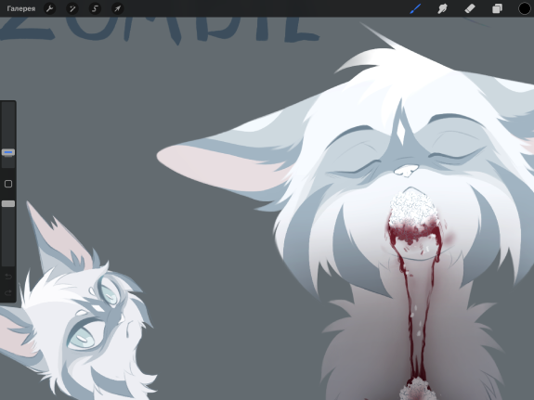This screenshot has height=400, width=534.
Task: Click the brush size slider handle
Action: tap(8, 152)
